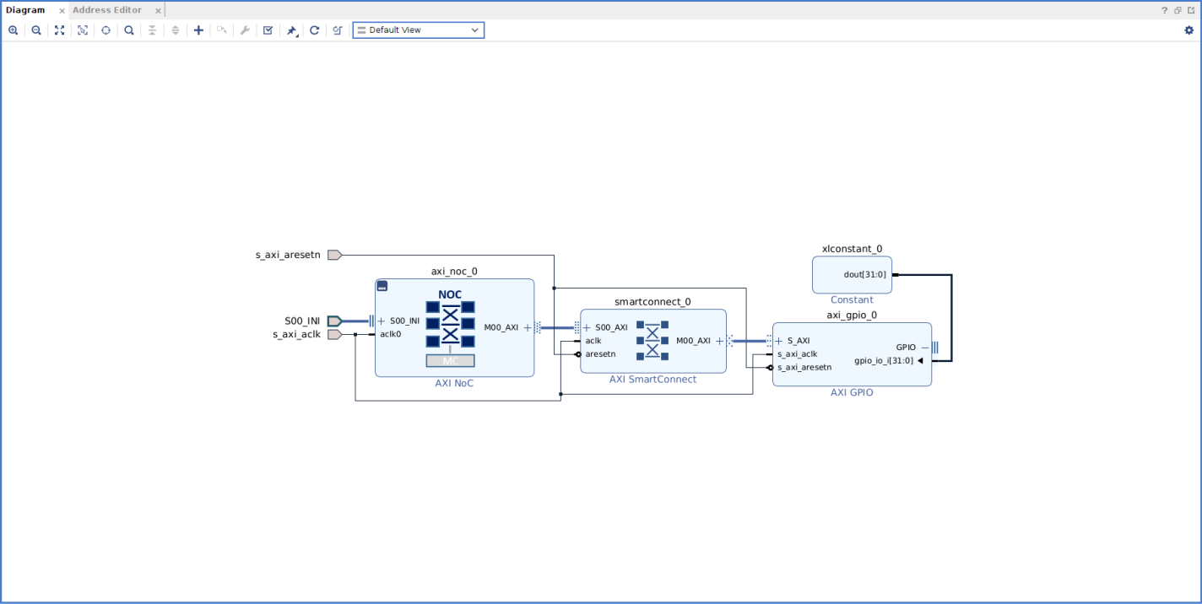Click the Add IP plus icon
Viewport: 1202px width, 604px height.
click(198, 30)
